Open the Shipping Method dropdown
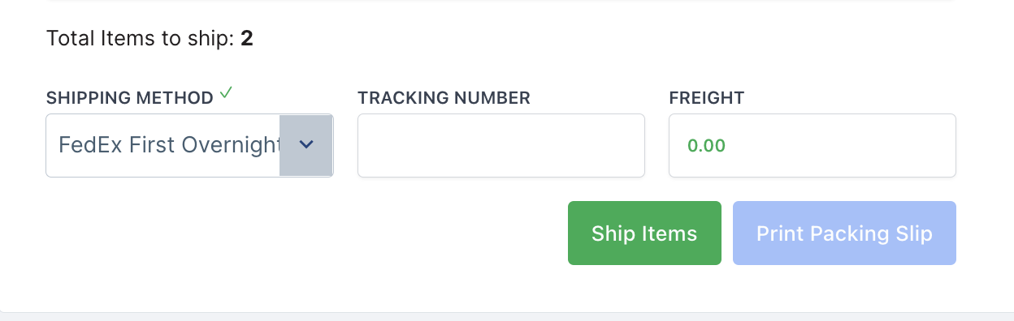The width and height of the screenshot is (1014, 321). [189, 145]
